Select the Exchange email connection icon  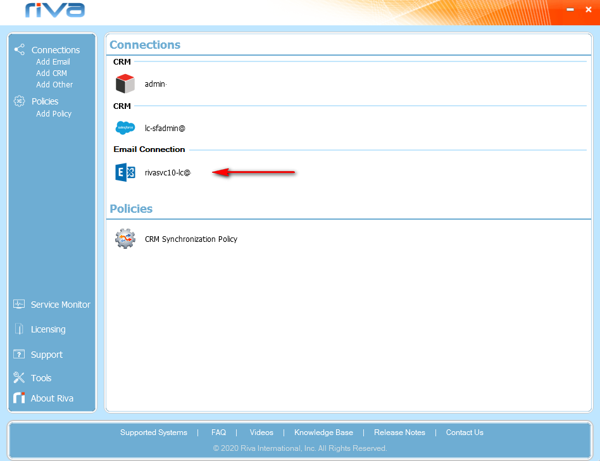click(125, 172)
